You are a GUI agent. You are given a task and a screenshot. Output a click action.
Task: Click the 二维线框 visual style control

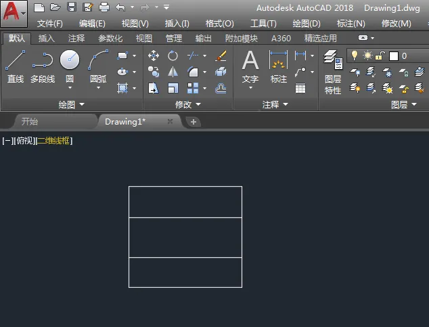point(53,141)
